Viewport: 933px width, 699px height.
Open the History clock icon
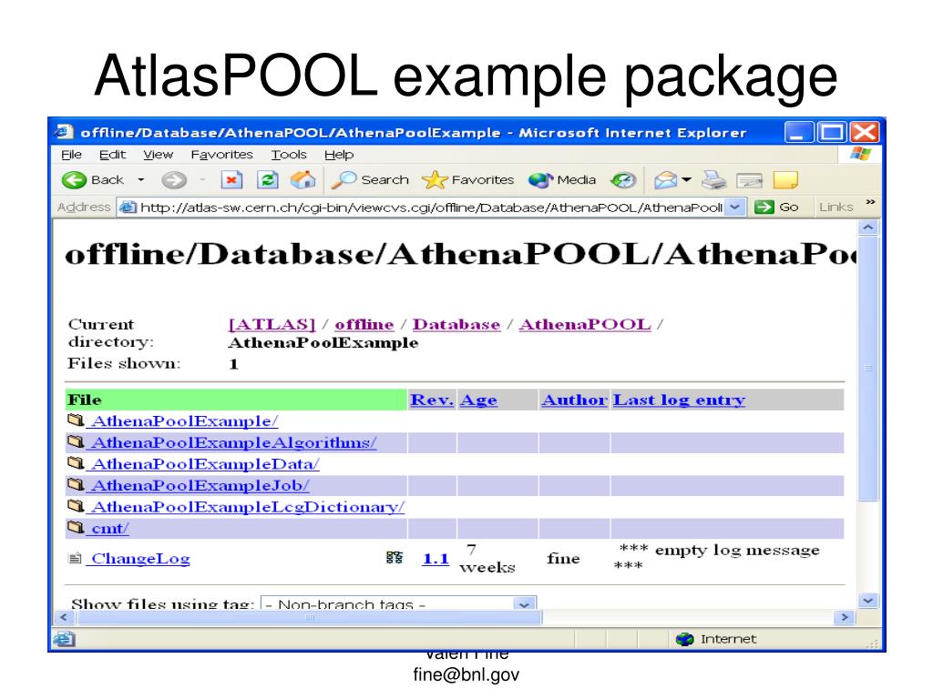click(623, 179)
